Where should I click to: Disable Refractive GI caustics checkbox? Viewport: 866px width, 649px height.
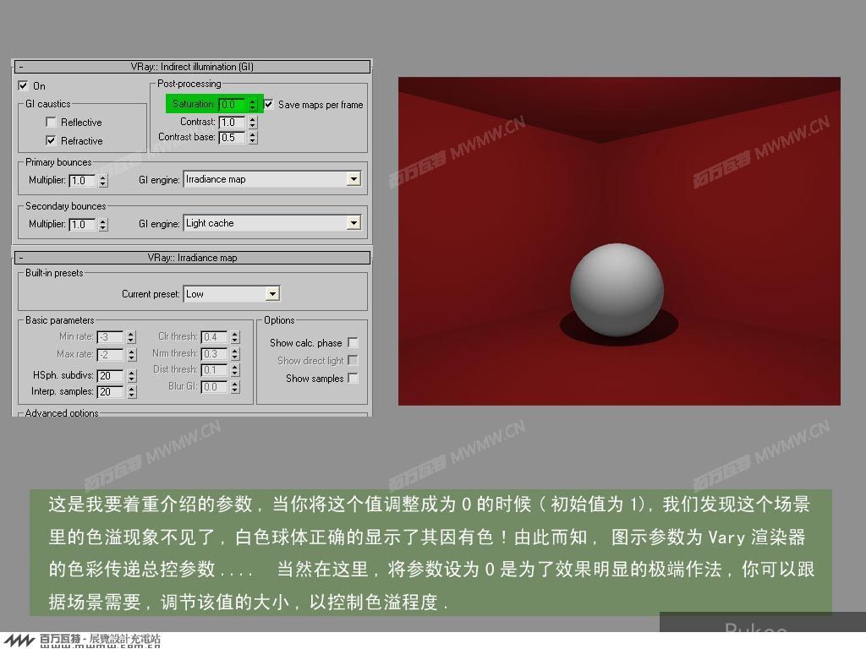pyautogui.click(x=51, y=141)
